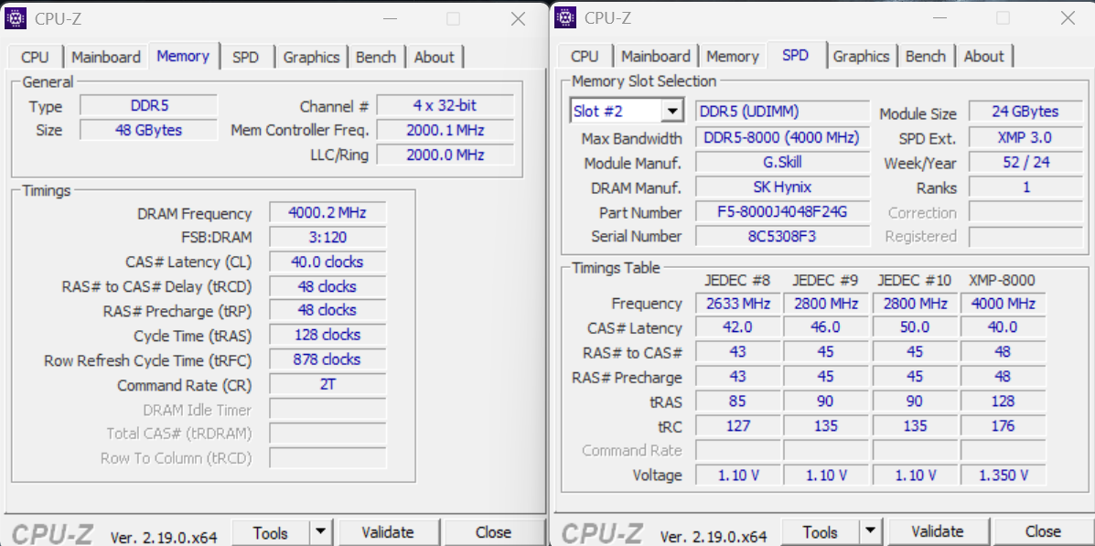Screen dimensions: 1095x546
Task: Click the XMP-8000 column header
Action: [1002, 280]
